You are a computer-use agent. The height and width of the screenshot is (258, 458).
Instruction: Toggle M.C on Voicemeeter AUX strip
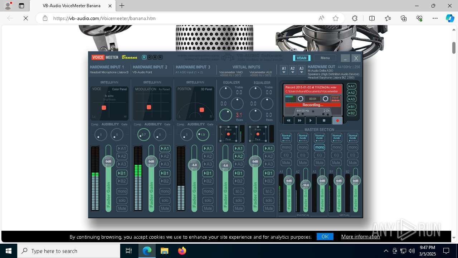click(269, 191)
